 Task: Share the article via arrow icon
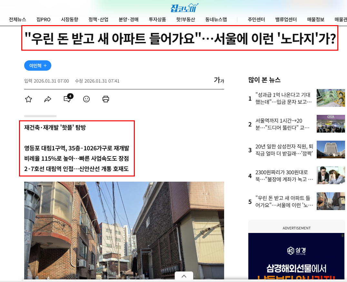click(48, 99)
